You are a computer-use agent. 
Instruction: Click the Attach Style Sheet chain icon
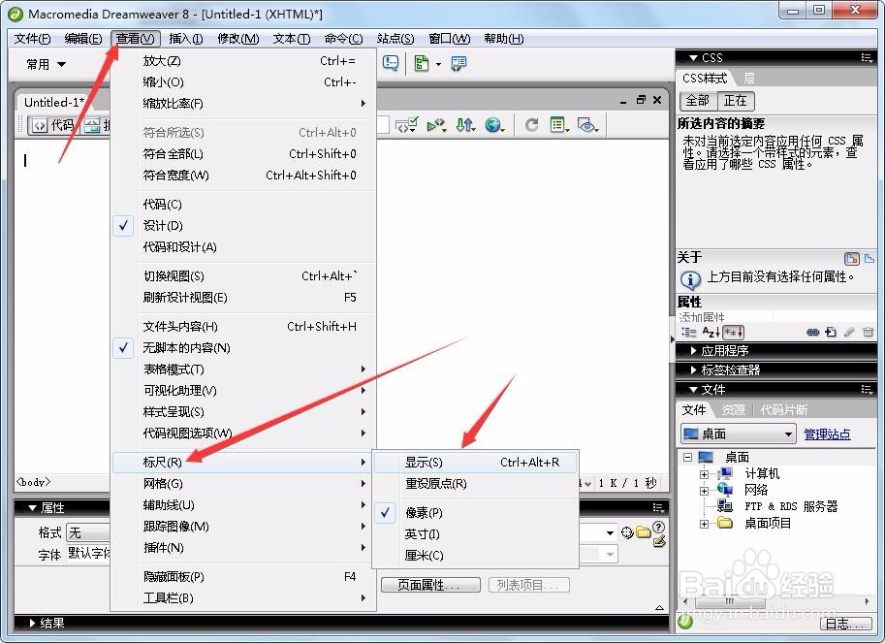tap(812, 333)
